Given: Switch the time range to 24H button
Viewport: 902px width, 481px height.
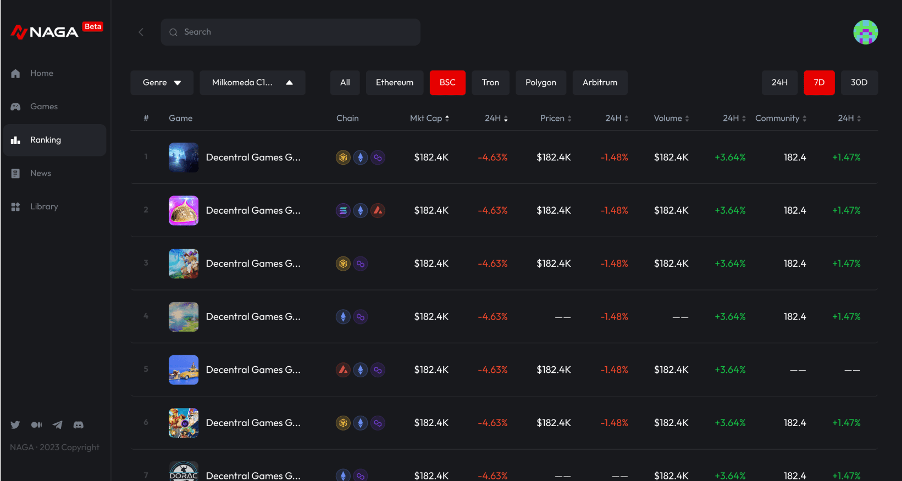Looking at the screenshot, I should point(779,83).
